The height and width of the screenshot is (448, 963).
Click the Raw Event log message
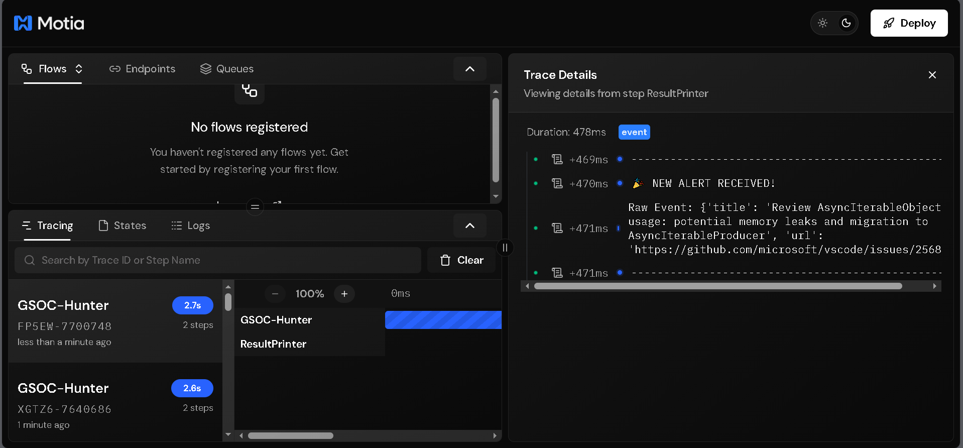(x=784, y=229)
